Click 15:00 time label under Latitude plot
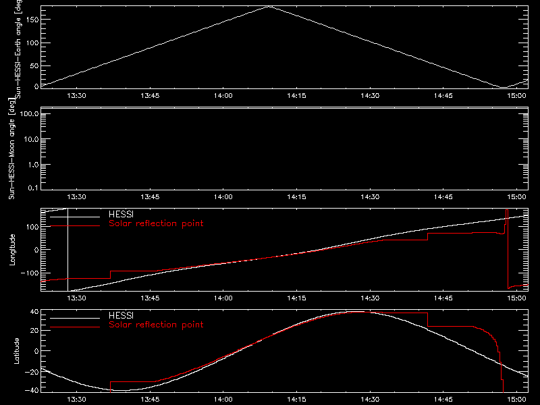 click(x=516, y=400)
